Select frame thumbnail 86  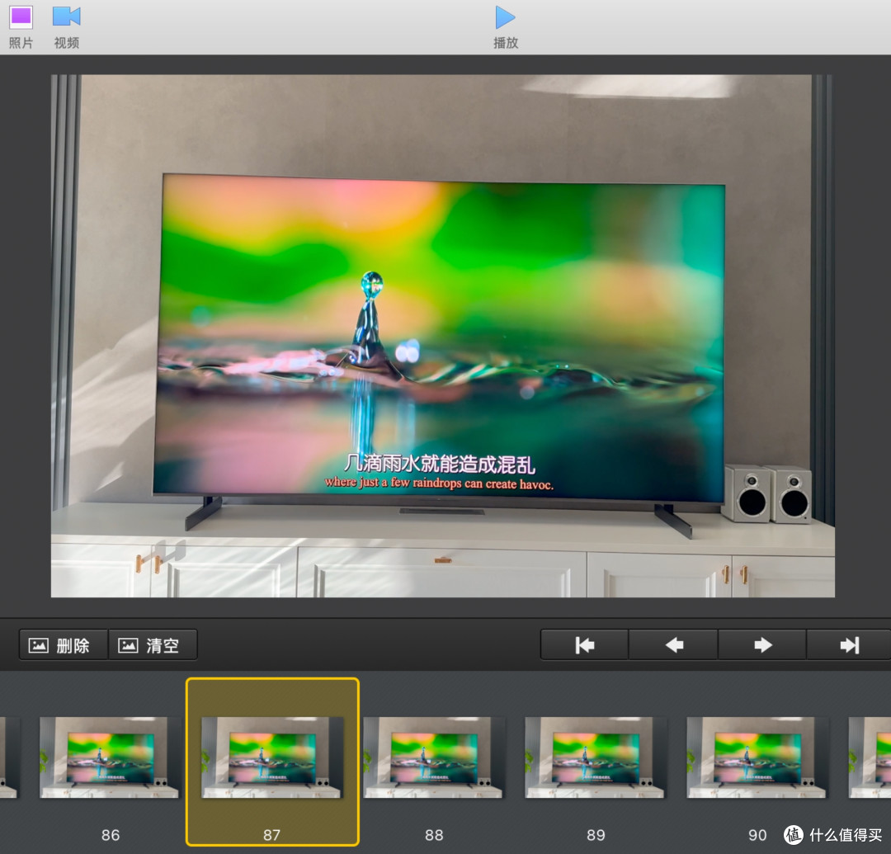111,757
